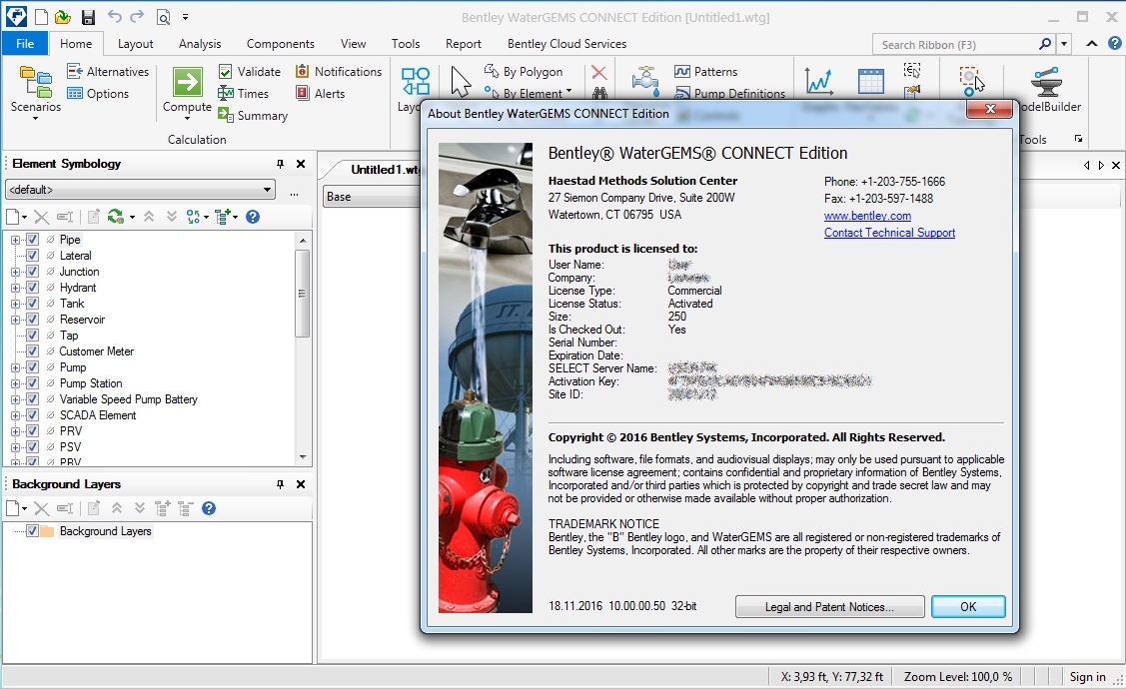1126x689 pixels.
Task: Toggle the Customer Meter checkbox
Action: coord(32,350)
